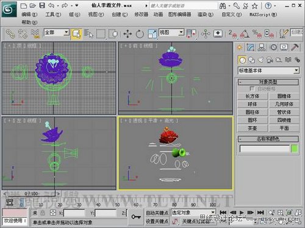
Task: Open the Mini Curve Editor icon
Action: pyautogui.click(x=9, y=202)
